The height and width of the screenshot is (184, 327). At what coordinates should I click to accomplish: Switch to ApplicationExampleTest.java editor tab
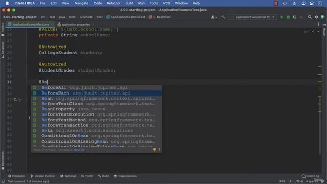pyautogui.click(x=31, y=25)
